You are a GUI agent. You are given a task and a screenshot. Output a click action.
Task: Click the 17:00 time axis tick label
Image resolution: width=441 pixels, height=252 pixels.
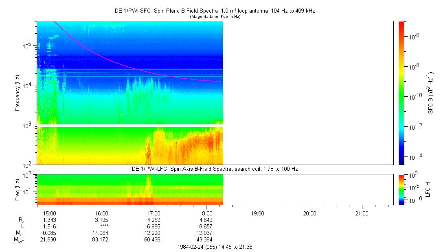(154, 213)
